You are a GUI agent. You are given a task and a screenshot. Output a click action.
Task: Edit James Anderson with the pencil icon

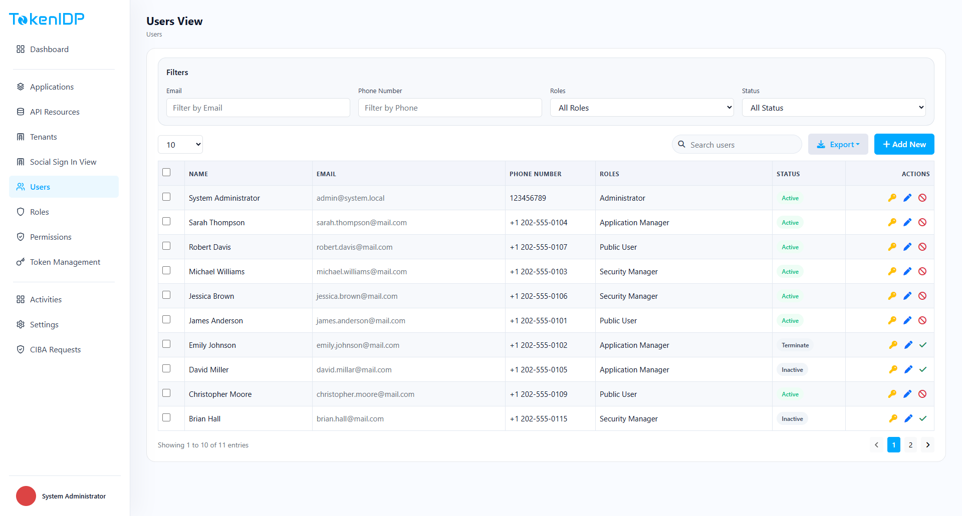[x=907, y=320]
